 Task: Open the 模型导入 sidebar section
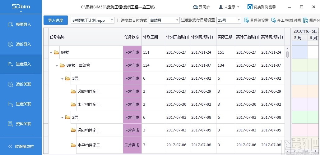tap(21, 24)
